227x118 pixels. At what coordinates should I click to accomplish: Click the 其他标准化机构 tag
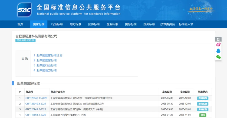click(x=25, y=41)
